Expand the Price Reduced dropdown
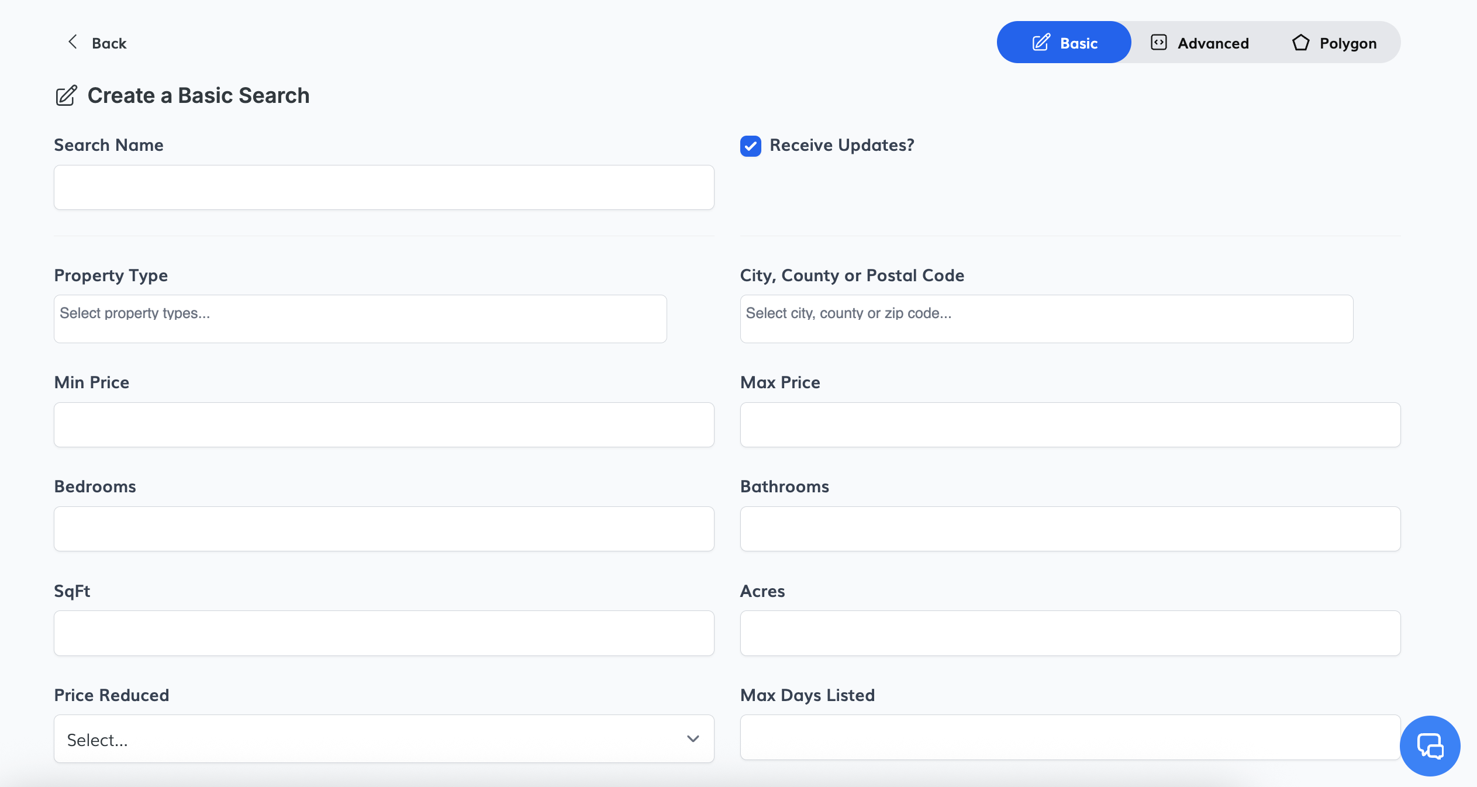The height and width of the screenshot is (787, 1477). [384, 739]
